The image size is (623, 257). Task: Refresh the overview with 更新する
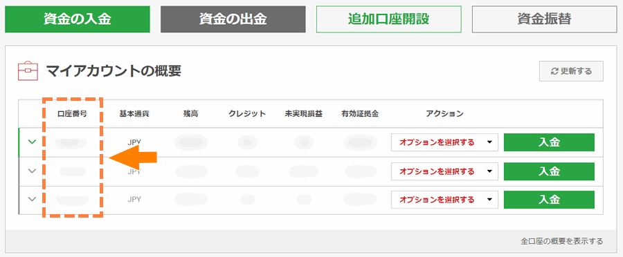571,71
